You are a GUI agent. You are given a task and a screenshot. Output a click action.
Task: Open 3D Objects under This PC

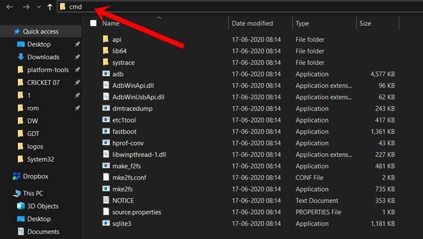click(x=42, y=206)
